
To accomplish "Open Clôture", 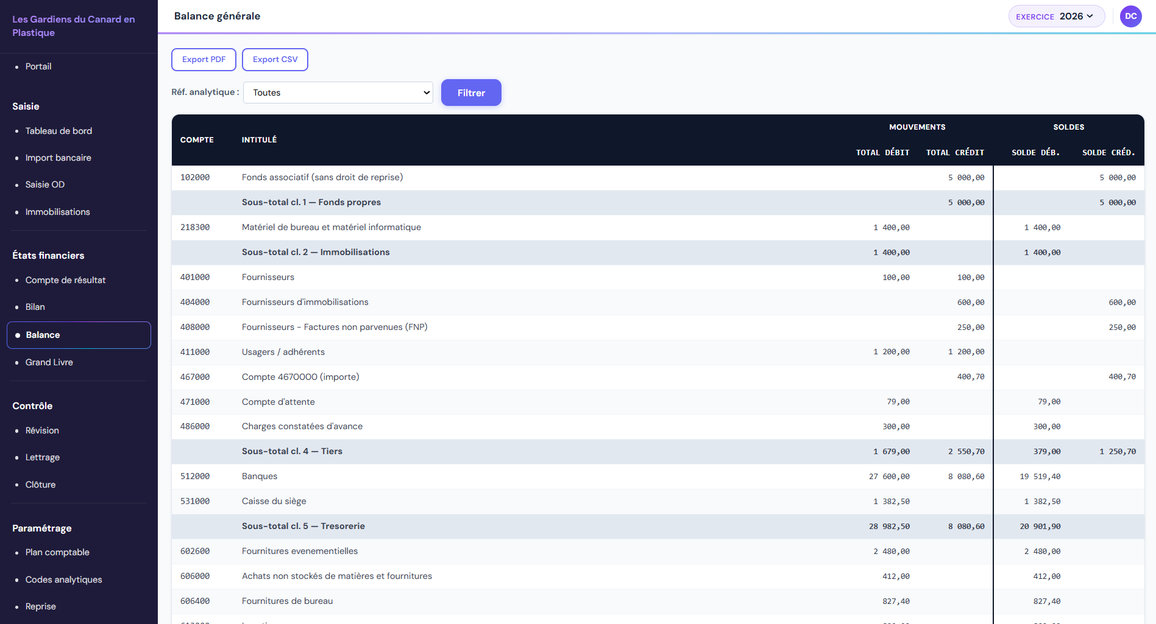I will click(x=40, y=484).
